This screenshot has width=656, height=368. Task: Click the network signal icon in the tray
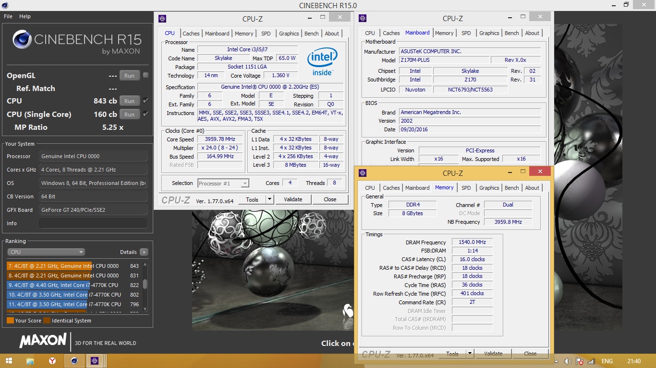(591, 361)
